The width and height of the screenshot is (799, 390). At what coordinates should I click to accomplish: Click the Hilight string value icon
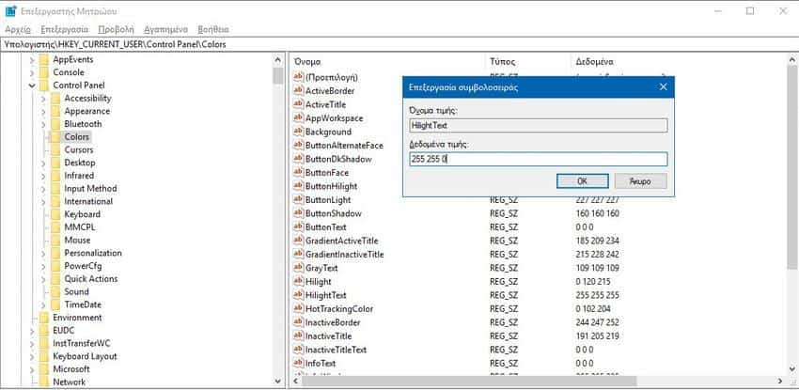point(299,282)
